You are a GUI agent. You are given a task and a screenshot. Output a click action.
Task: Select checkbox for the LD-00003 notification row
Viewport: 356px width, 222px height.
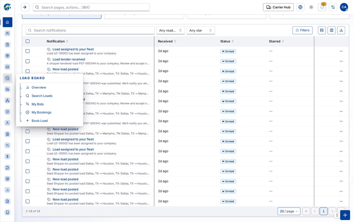28,51
